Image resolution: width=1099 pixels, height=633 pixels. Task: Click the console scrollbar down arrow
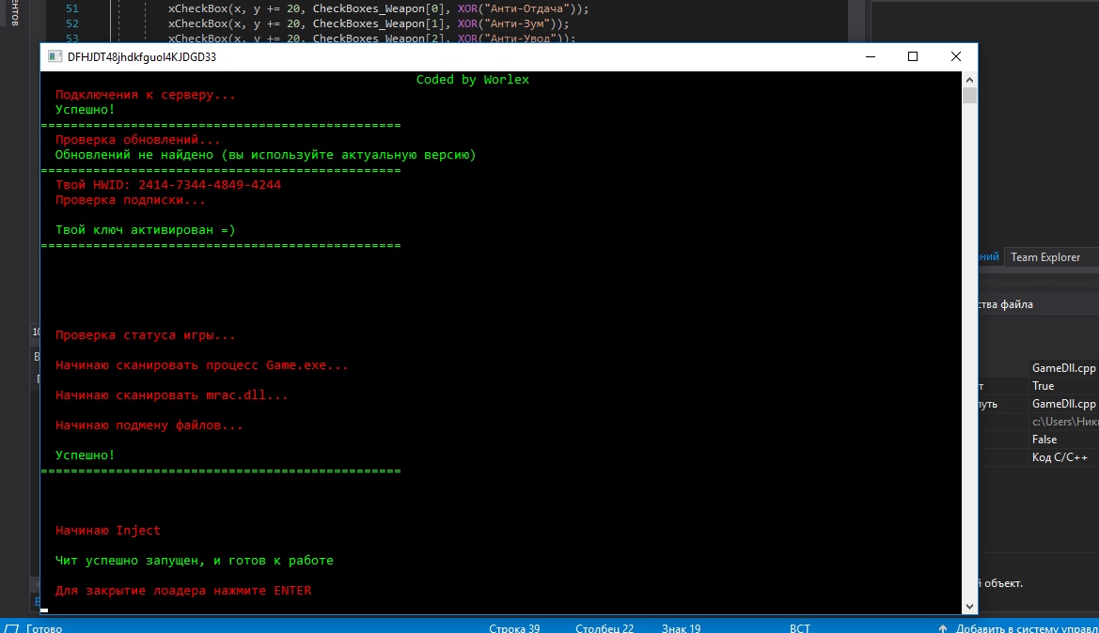click(969, 607)
